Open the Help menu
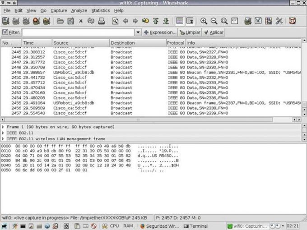Screen dimensions: 307x230 [x=119, y=10]
